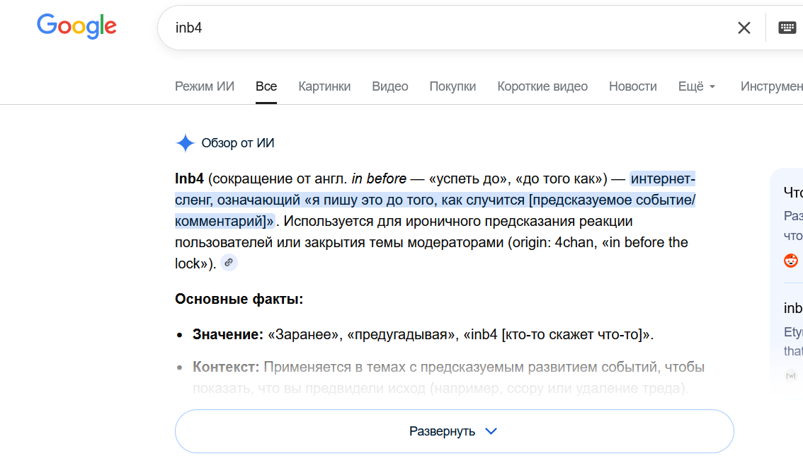The image size is (803, 466).
Task: Click the Reddit source icon
Action: coord(791,260)
